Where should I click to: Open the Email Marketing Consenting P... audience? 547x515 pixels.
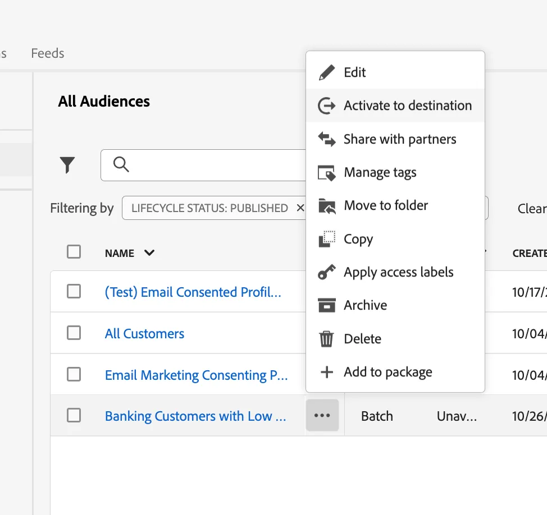click(197, 375)
